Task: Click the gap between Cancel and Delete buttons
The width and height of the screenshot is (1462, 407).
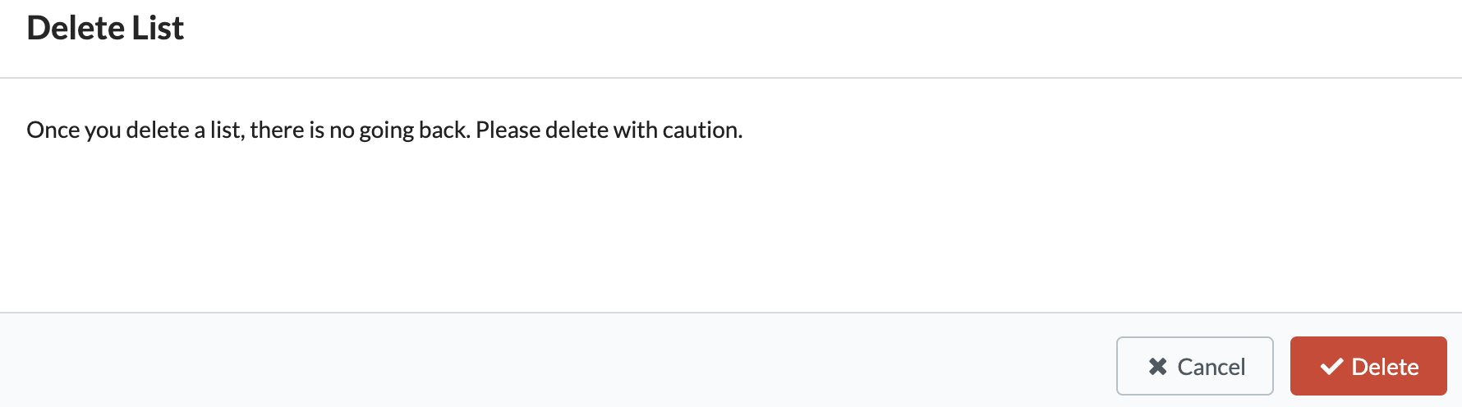Action: [1282, 366]
